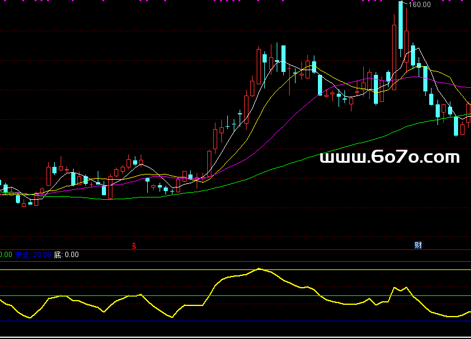The width and height of the screenshot is (471, 339).
Task: Select the tallest cyan candle at the 160.00 peak
Action: point(401,27)
